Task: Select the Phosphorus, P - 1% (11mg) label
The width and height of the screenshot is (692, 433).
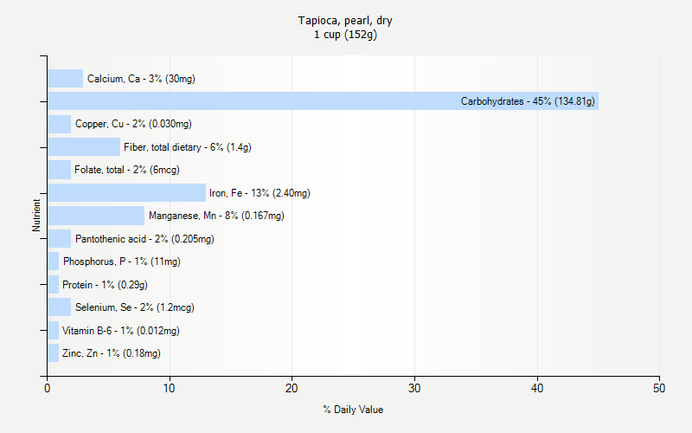Action: click(122, 262)
